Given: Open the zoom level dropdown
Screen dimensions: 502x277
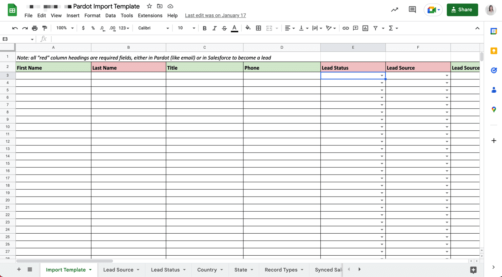Looking at the screenshot, I should coord(65,28).
